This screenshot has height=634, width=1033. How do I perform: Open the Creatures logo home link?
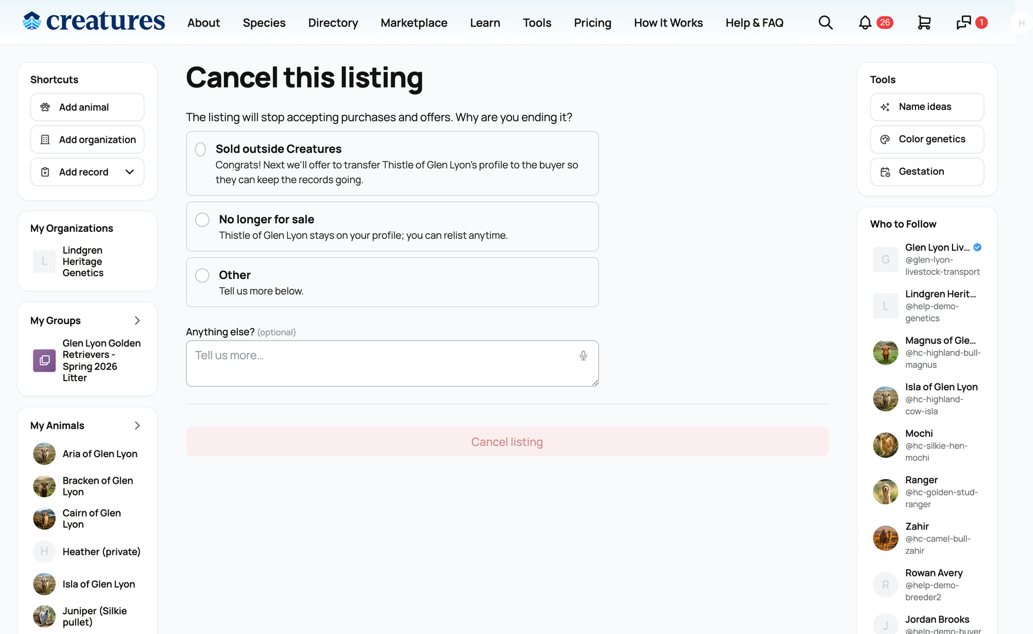pyautogui.click(x=94, y=22)
